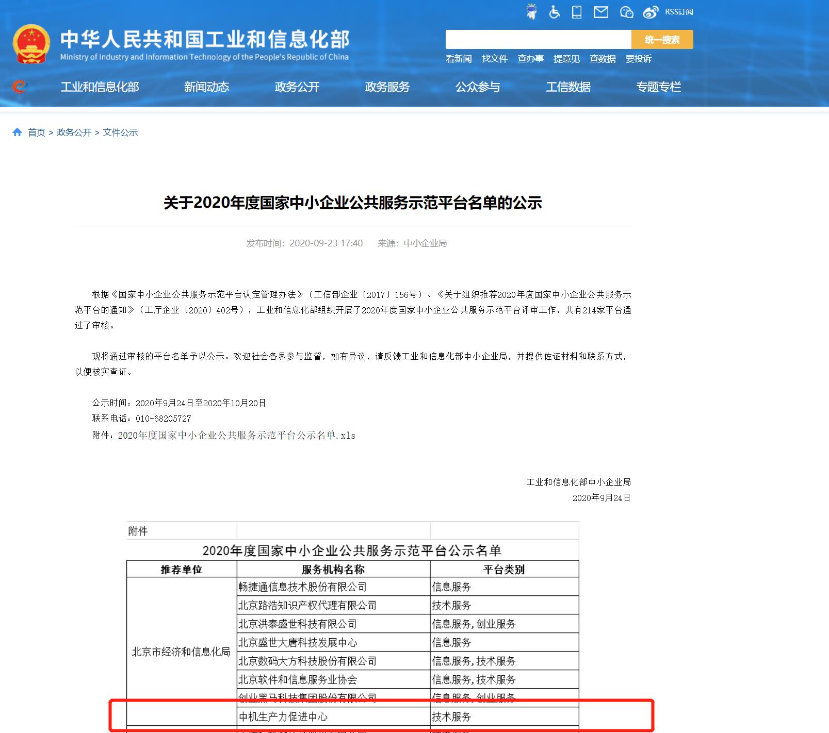This screenshot has width=829, height=733.
Task: Open the 要投诉 complaint link
Action: 639,59
